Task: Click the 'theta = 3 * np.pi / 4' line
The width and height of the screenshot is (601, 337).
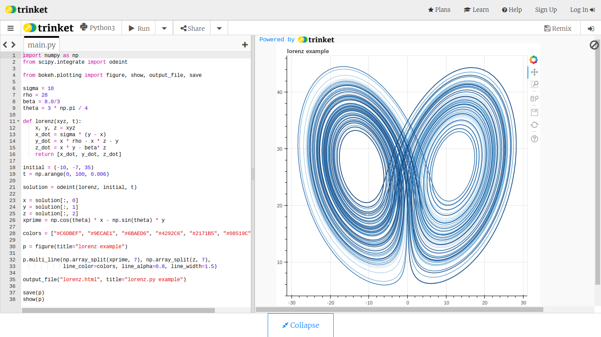Action: coord(55,108)
